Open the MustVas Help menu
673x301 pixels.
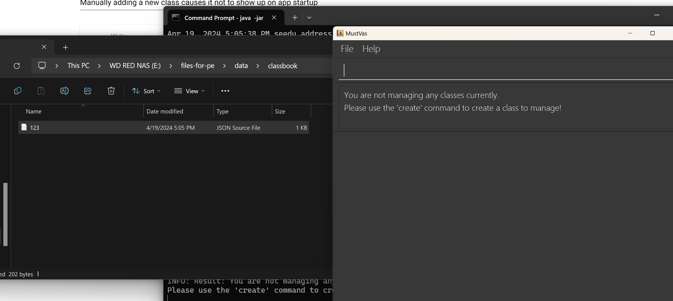(371, 48)
